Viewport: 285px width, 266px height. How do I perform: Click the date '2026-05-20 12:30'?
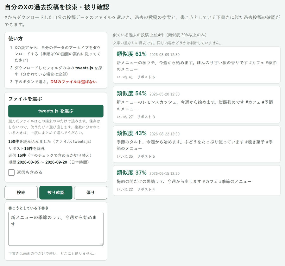pyautogui.click(x=164, y=94)
